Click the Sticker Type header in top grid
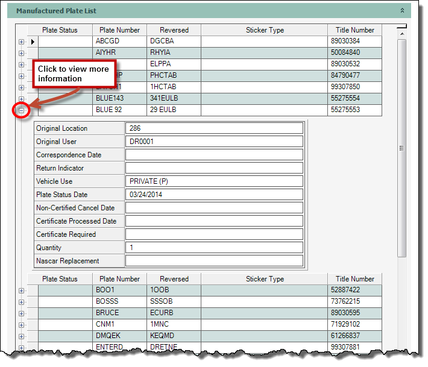 (264, 30)
